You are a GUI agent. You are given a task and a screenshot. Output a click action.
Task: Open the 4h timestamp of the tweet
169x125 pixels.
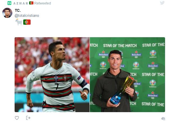pos(163,119)
